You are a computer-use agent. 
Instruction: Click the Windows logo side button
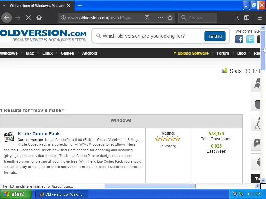coord(256,84)
